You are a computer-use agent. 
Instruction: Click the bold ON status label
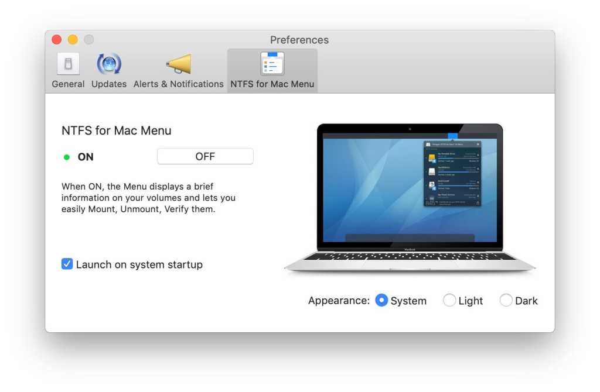tap(86, 157)
